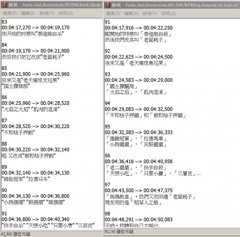Click line "国土朦胧部" in left window
This screenshot has width=240, height=237.
pos(16,86)
